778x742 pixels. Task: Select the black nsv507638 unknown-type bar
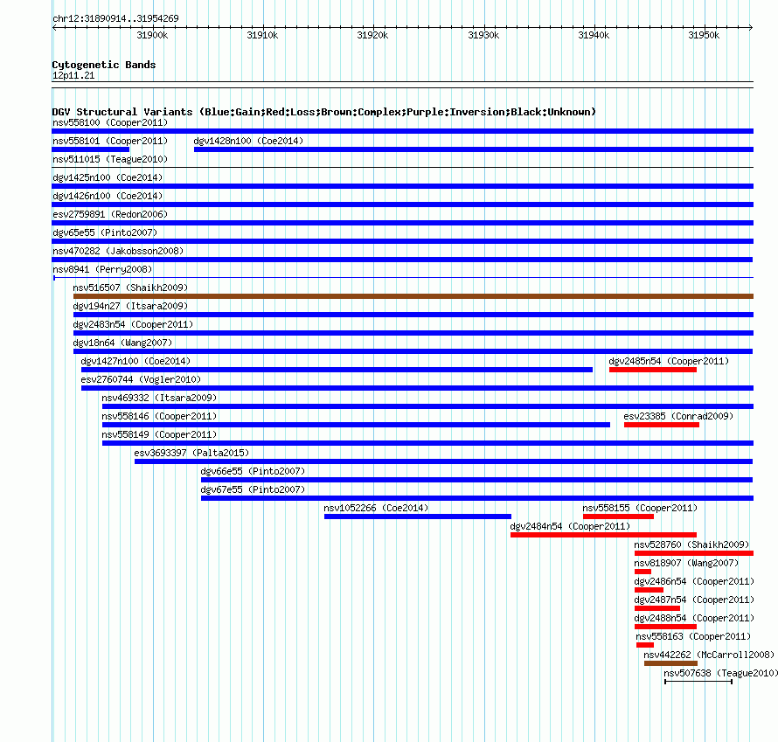coord(698,682)
